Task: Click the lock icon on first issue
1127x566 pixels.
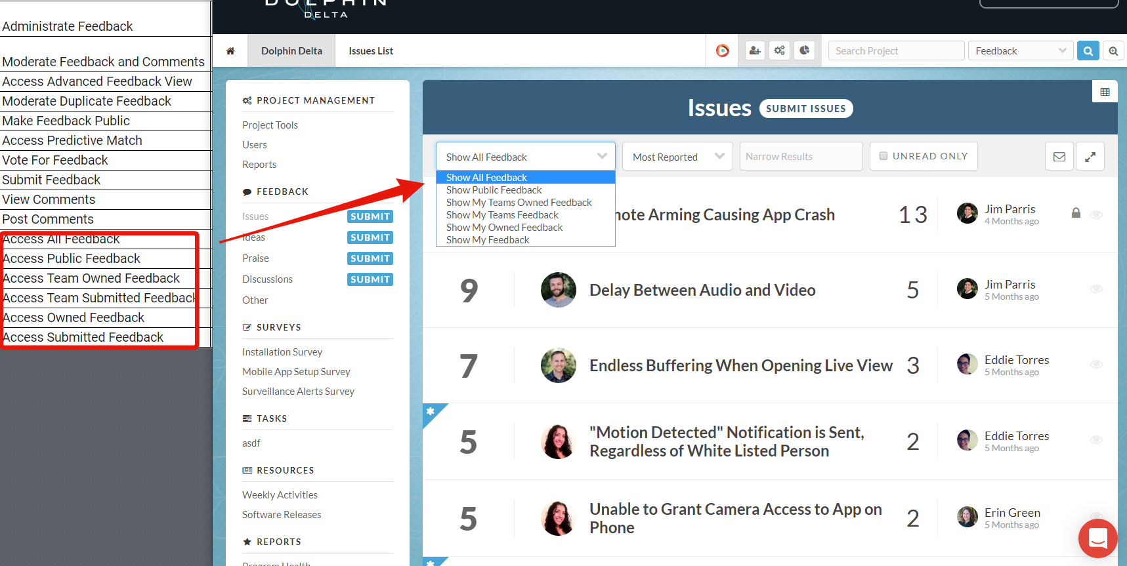Action: [x=1076, y=213]
